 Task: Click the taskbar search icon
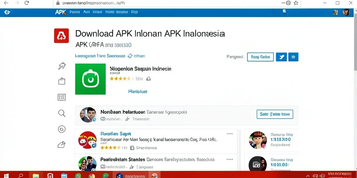coord(21,176)
